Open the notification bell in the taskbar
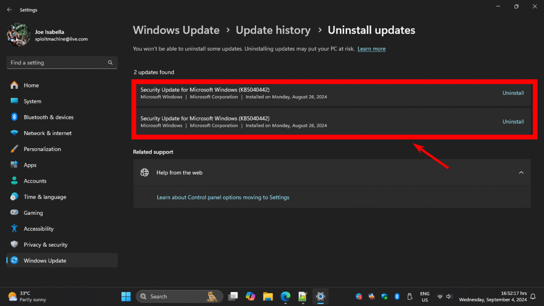 point(533,296)
